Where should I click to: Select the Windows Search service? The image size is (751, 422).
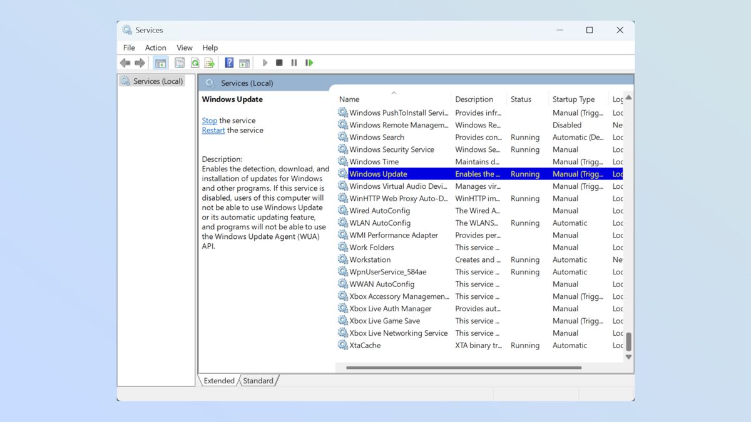[377, 137]
